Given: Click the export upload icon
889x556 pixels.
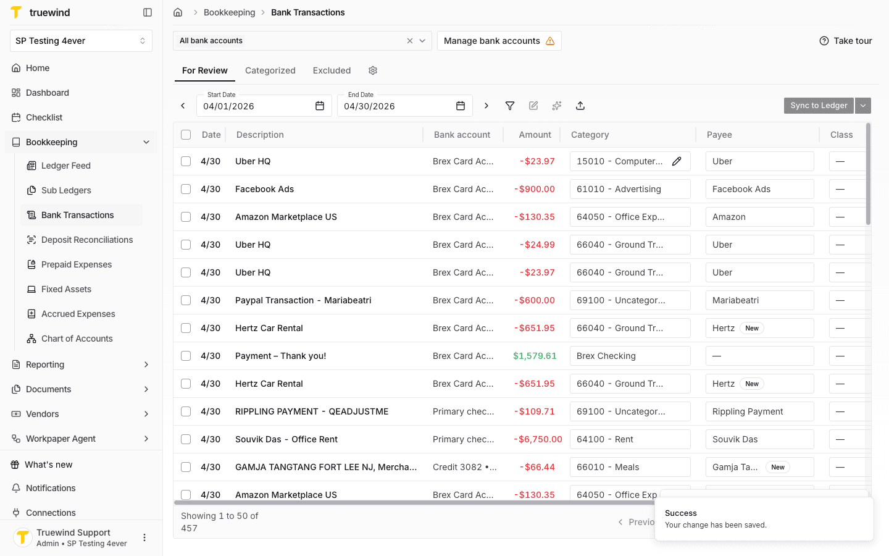Looking at the screenshot, I should pyautogui.click(x=580, y=106).
